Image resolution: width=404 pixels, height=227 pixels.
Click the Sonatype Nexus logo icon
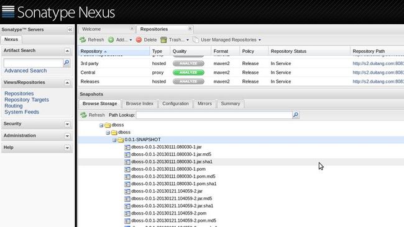tap(8, 12)
